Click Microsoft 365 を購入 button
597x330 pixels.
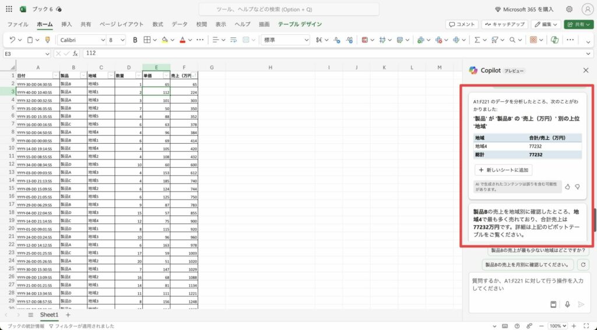pos(525,9)
